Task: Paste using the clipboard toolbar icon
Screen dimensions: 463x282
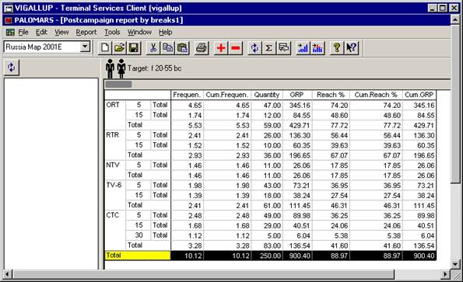Action: click(x=182, y=47)
